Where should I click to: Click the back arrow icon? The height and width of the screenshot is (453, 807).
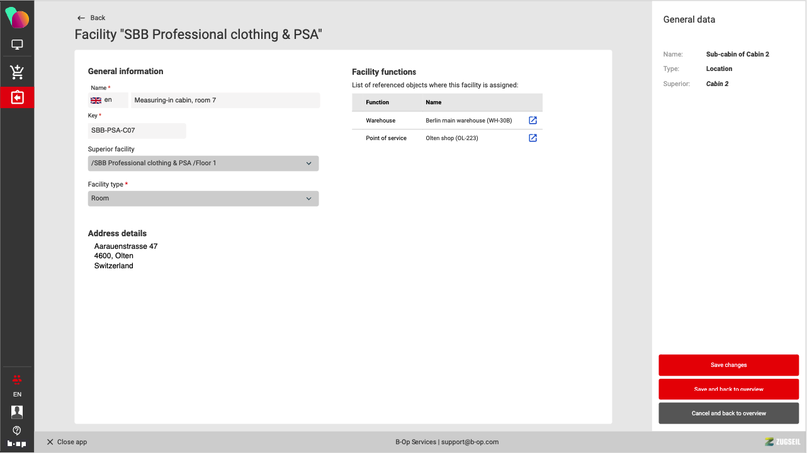click(x=81, y=18)
